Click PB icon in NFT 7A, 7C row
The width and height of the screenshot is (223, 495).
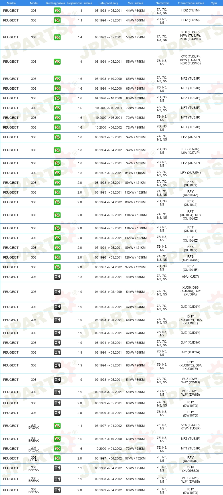tap(57, 108)
